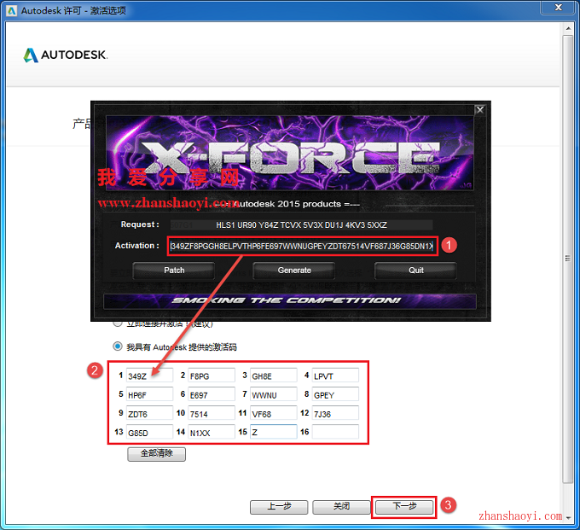Click activation field 1 containing 349Z

149,376
